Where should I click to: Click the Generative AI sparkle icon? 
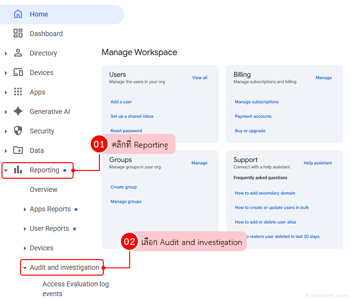point(18,111)
